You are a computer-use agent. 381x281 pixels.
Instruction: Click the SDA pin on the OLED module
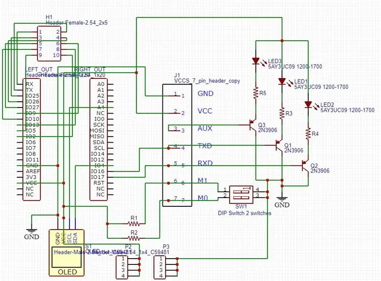click(x=75, y=238)
